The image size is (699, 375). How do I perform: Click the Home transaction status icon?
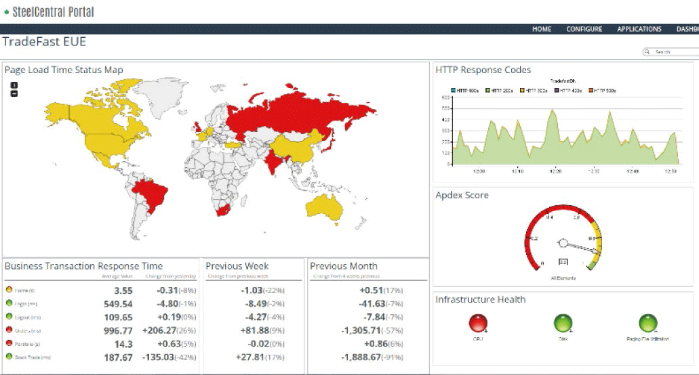tap(9, 290)
